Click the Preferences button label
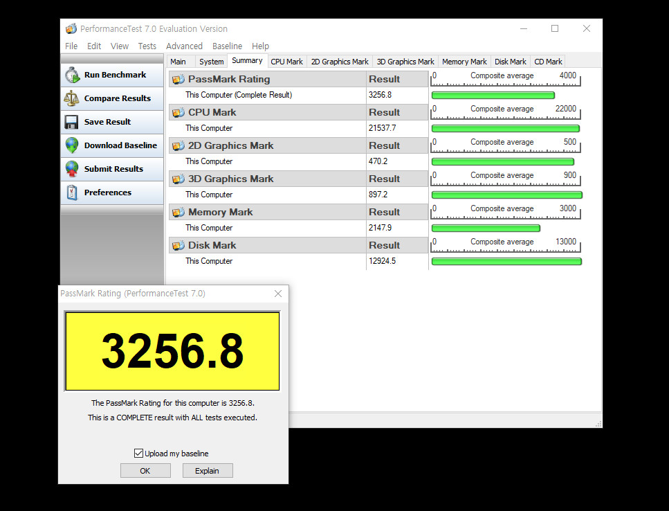This screenshot has height=511, width=669. pos(108,192)
